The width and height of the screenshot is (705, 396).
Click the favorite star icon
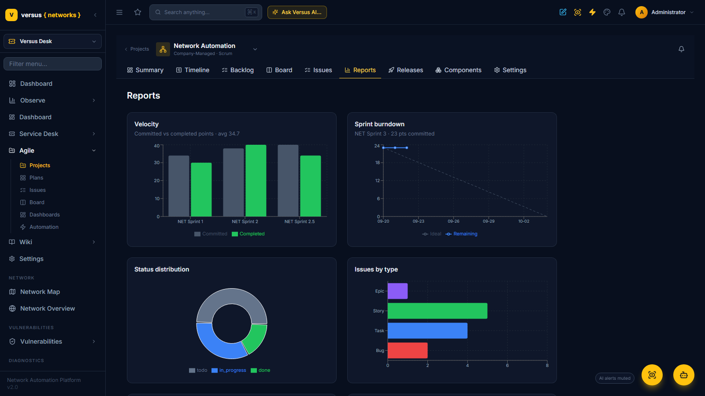138,12
